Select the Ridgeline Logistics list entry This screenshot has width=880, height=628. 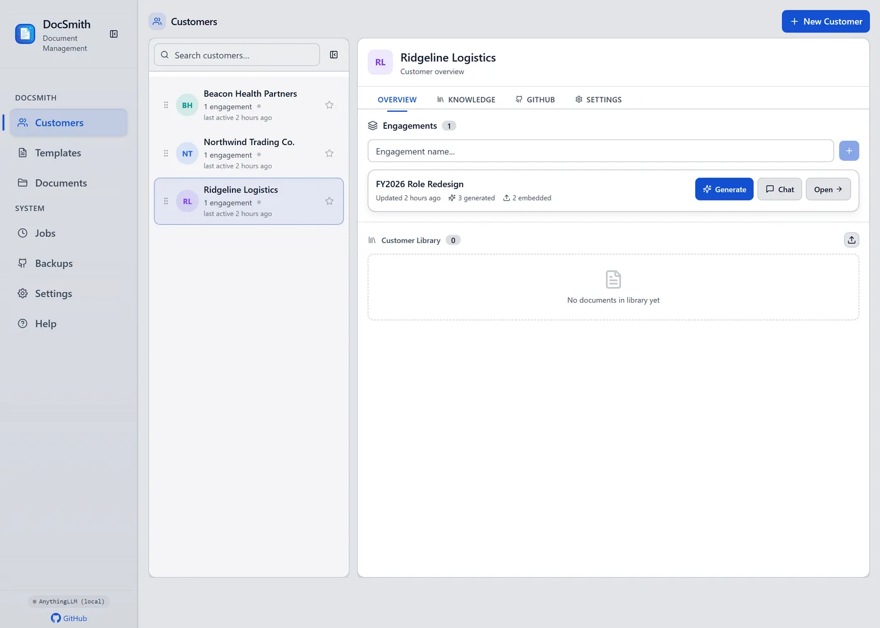[249, 201]
